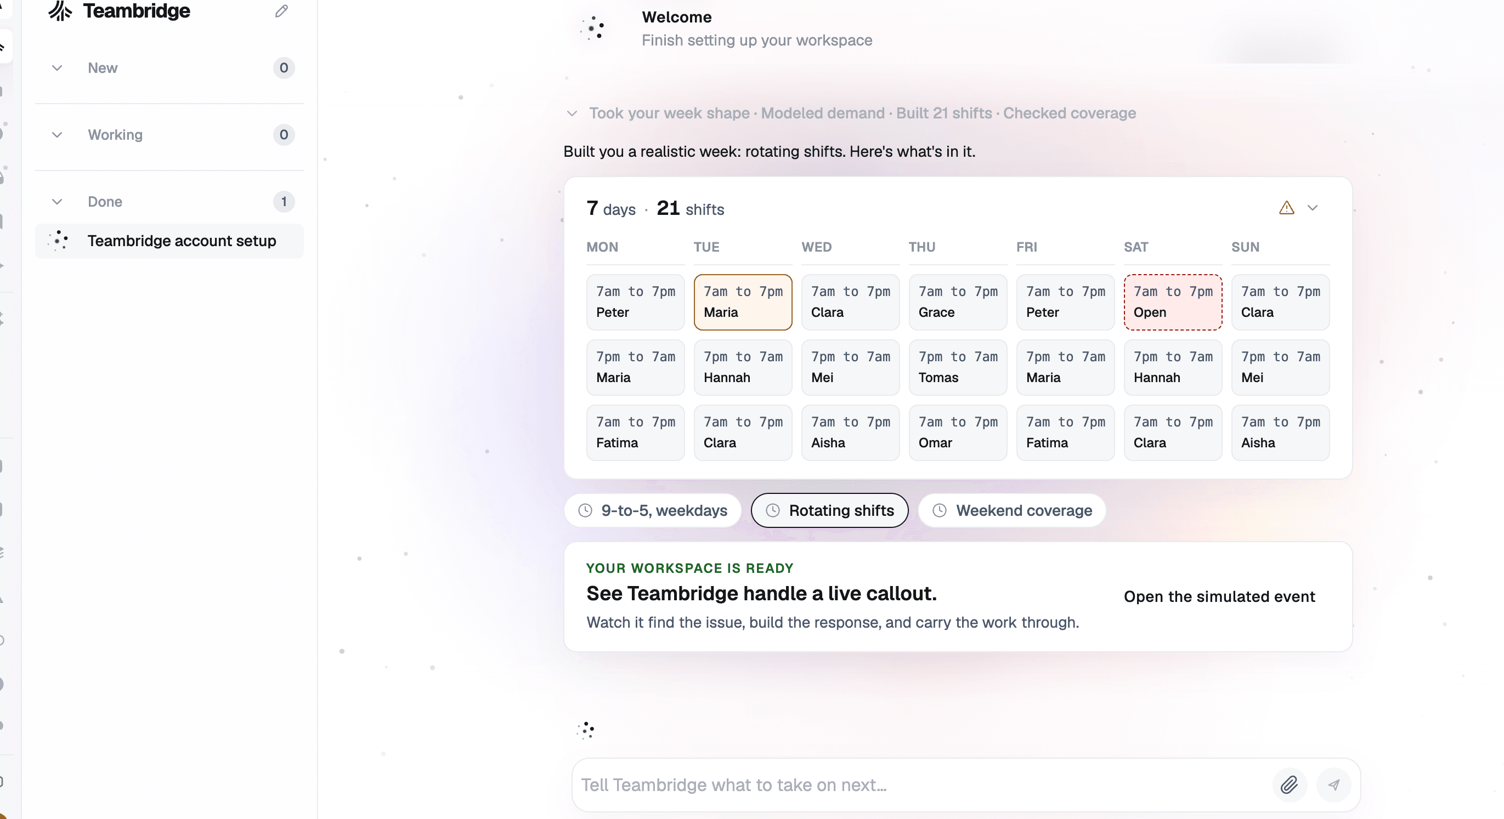Open the simulated event
1504x819 pixels.
coord(1219,597)
